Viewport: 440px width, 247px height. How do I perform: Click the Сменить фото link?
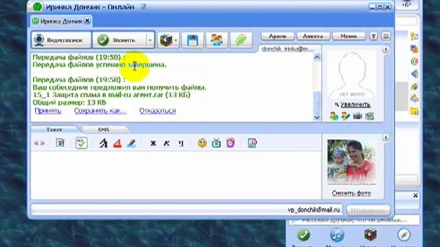point(351,193)
